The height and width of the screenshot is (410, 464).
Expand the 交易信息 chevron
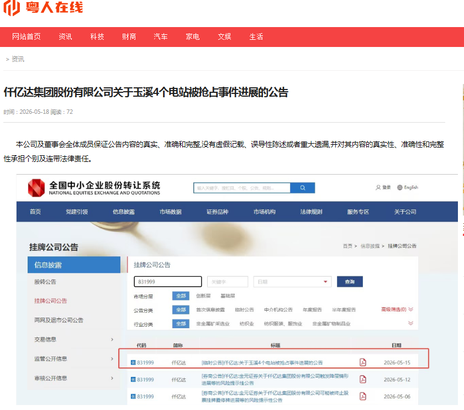[x=112, y=339]
